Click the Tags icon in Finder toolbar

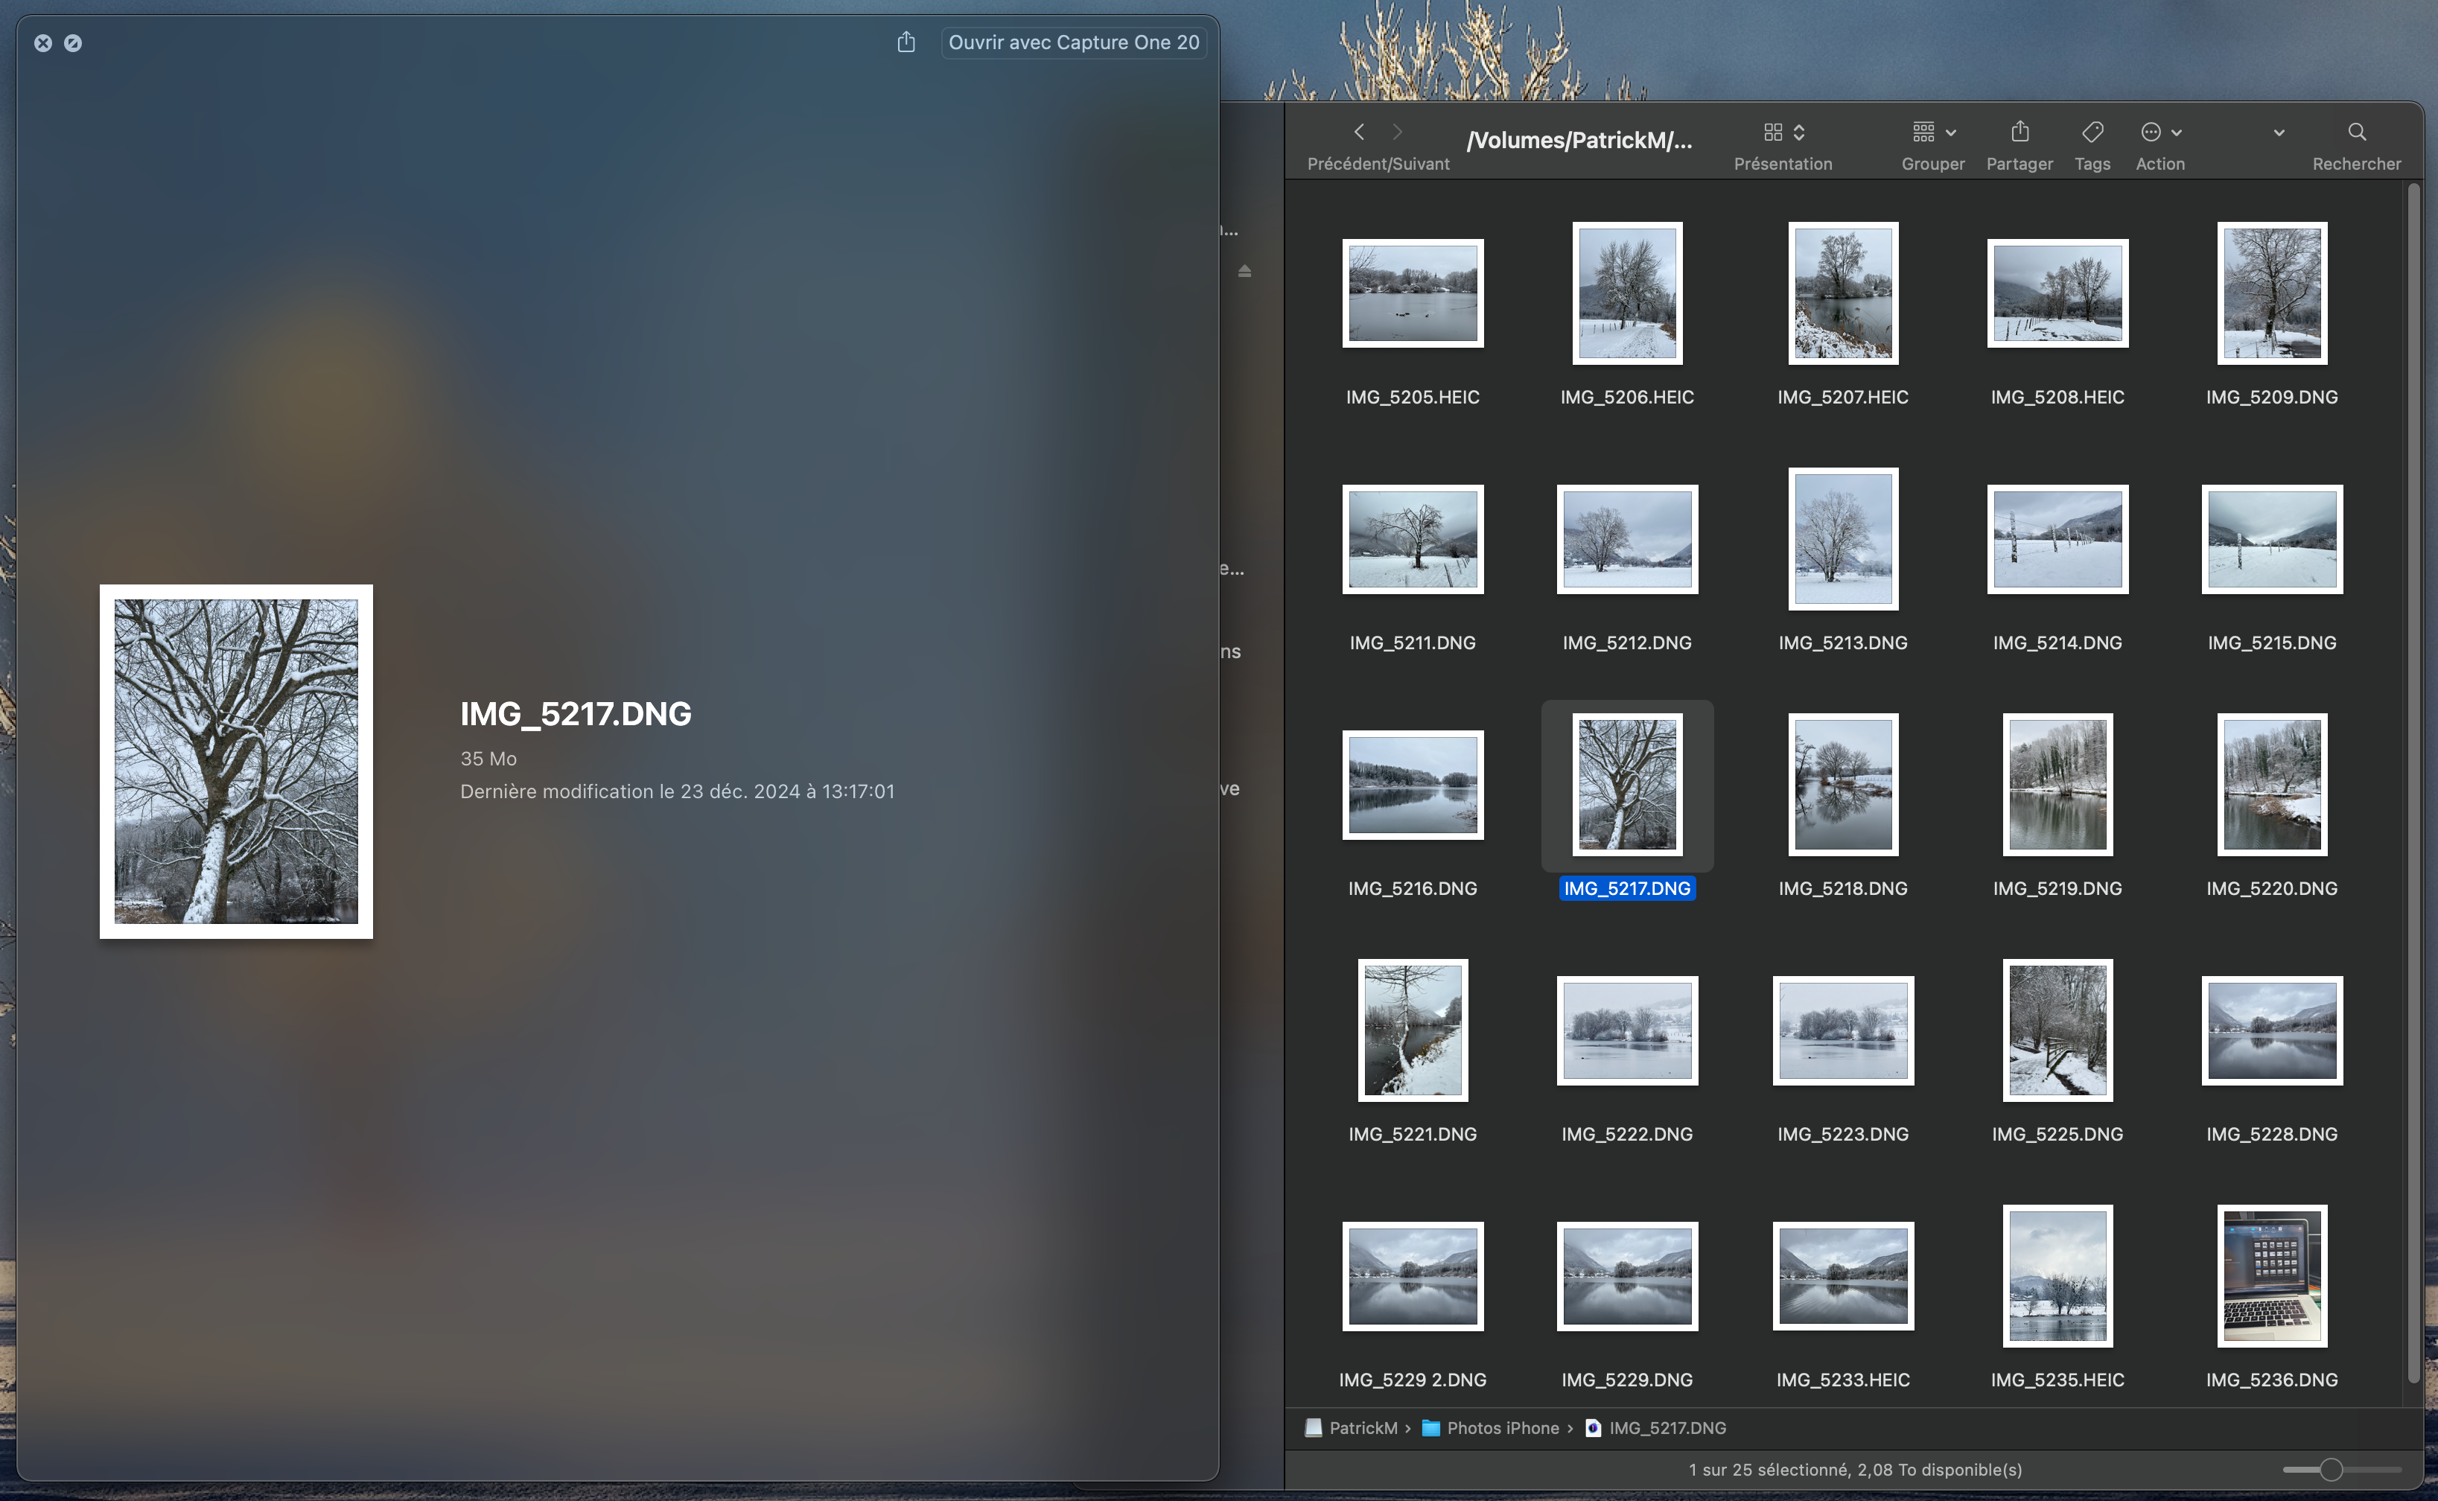click(2092, 132)
